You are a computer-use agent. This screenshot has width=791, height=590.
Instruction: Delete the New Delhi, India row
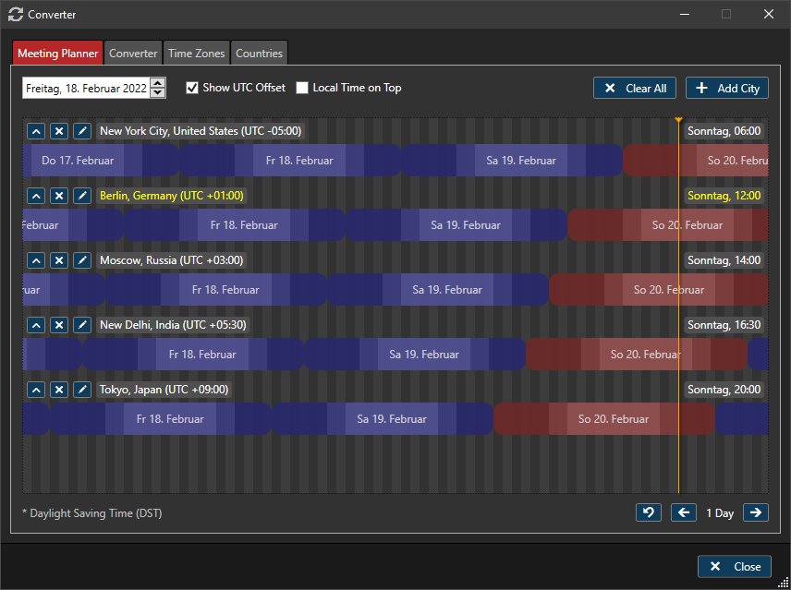[58, 325]
